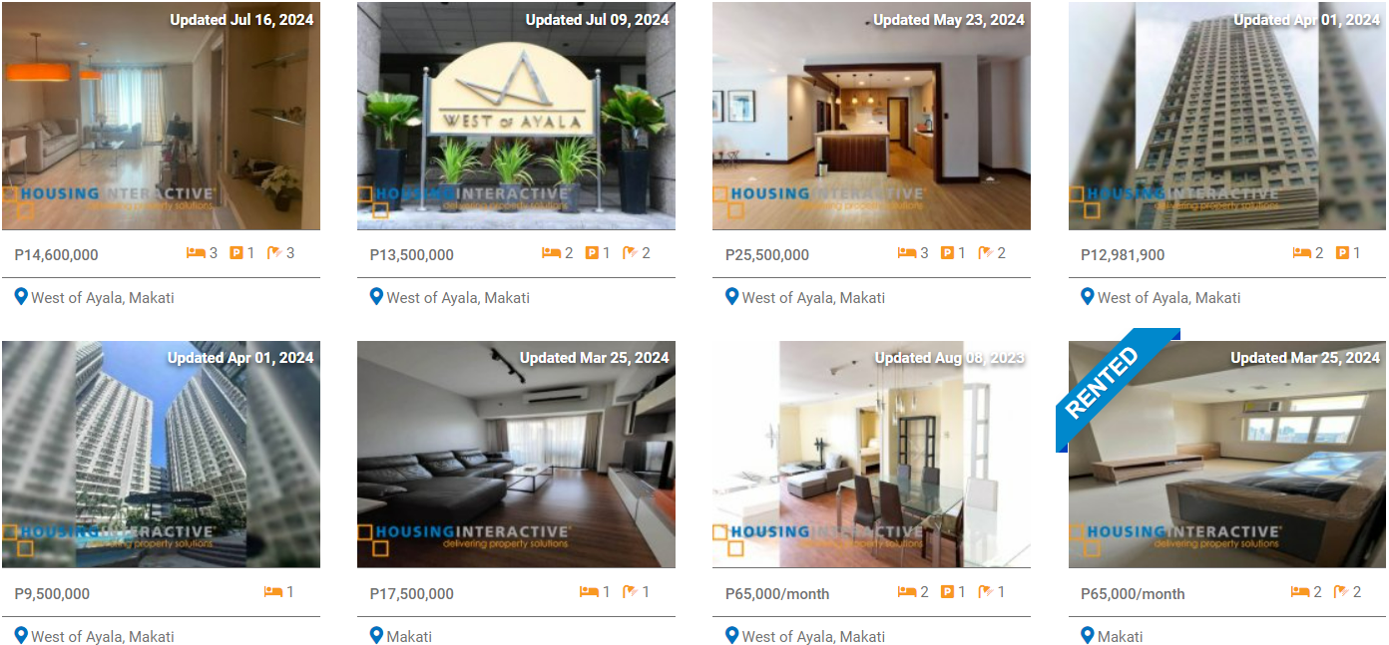Click West of Ayala, Makati under P9,500,000
Image resolution: width=1389 pixels, height=645 pixels.
coord(102,636)
